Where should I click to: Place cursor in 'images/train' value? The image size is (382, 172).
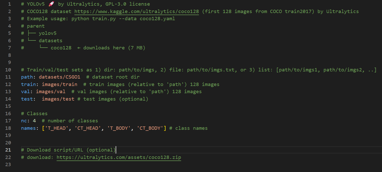coord(60,84)
